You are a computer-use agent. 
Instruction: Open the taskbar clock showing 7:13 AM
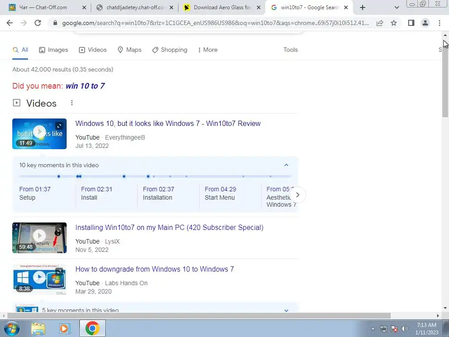[x=427, y=329]
